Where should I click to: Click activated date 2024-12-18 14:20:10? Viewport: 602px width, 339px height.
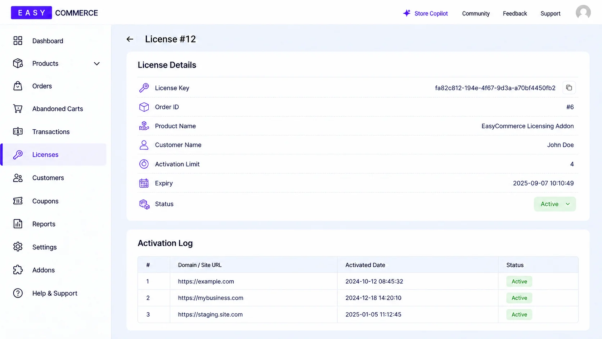tap(373, 298)
